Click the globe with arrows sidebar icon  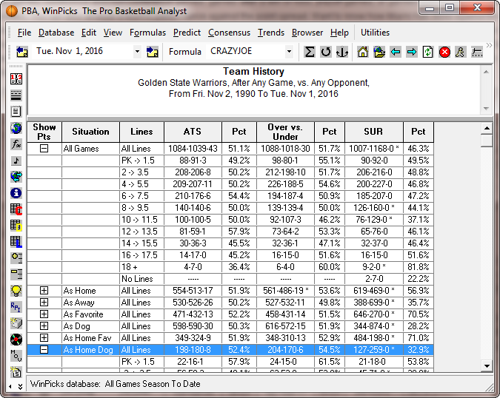tap(16, 177)
